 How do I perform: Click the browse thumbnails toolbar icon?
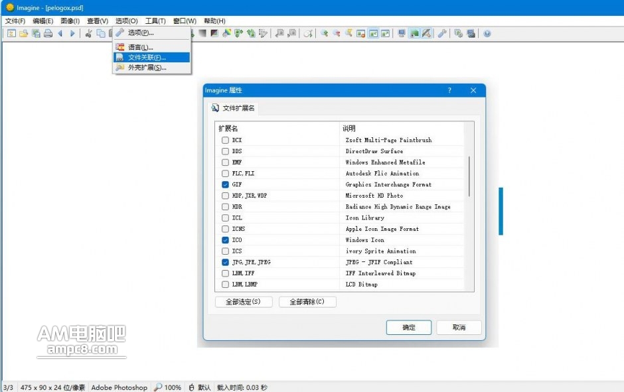coord(11,34)
